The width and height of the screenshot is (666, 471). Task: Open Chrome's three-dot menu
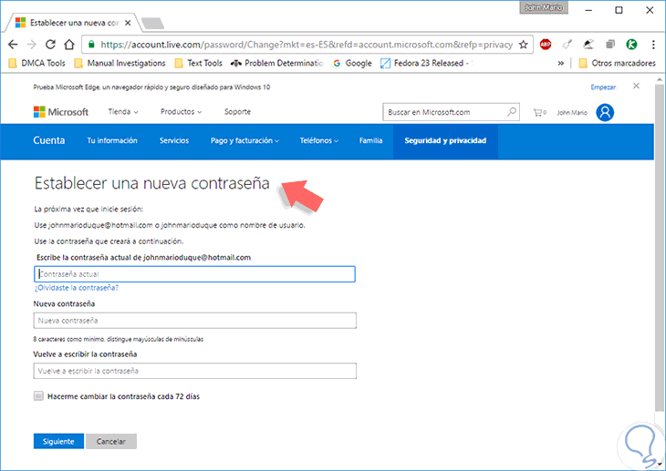click(x=653, y=45)
